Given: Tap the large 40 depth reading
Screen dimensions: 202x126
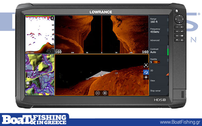Looking at the screenshot, I should point(50,51).
